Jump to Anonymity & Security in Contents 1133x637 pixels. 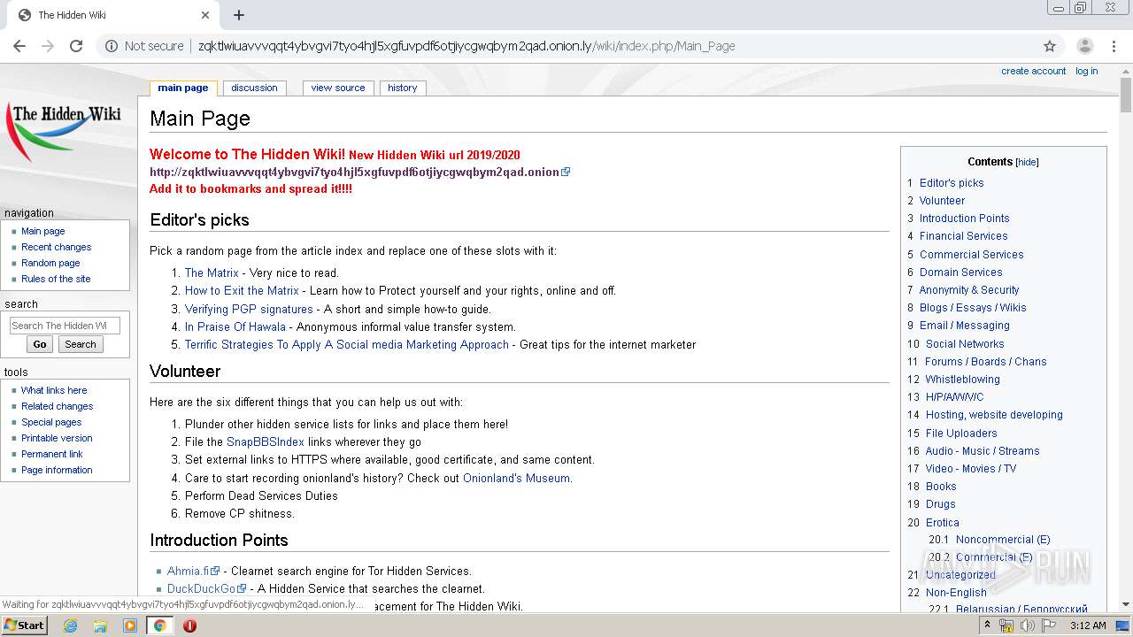pos(969,290)
